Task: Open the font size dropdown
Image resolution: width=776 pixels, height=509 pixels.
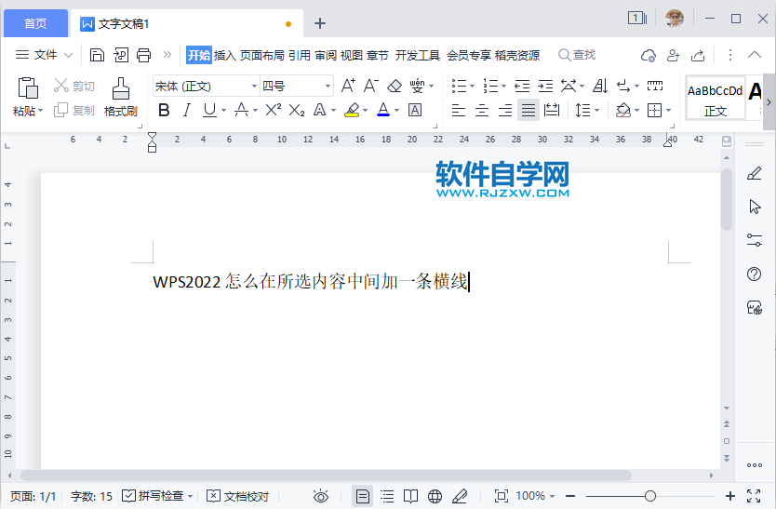Action: coord(328,87)
